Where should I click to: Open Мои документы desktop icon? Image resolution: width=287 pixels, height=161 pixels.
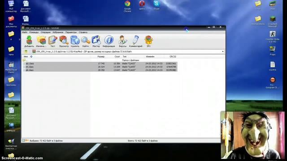coord(11,22)
